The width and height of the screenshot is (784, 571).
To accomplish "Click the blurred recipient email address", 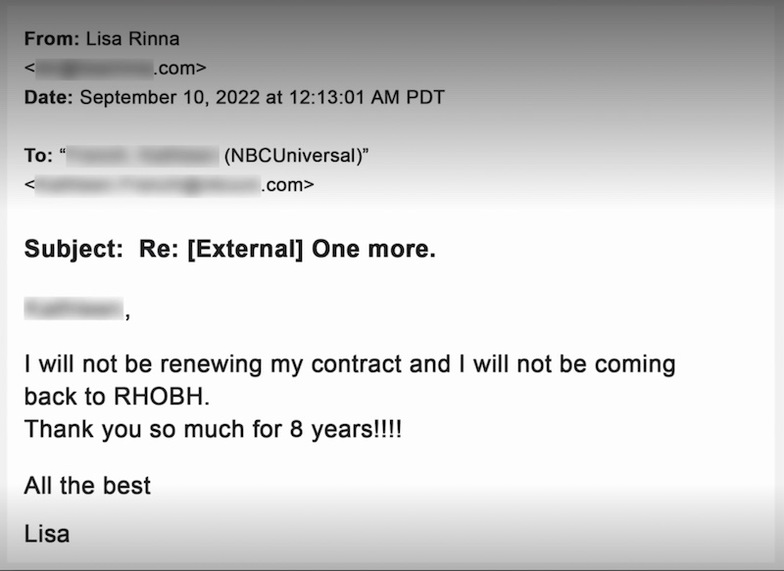I will coord(169,185).
